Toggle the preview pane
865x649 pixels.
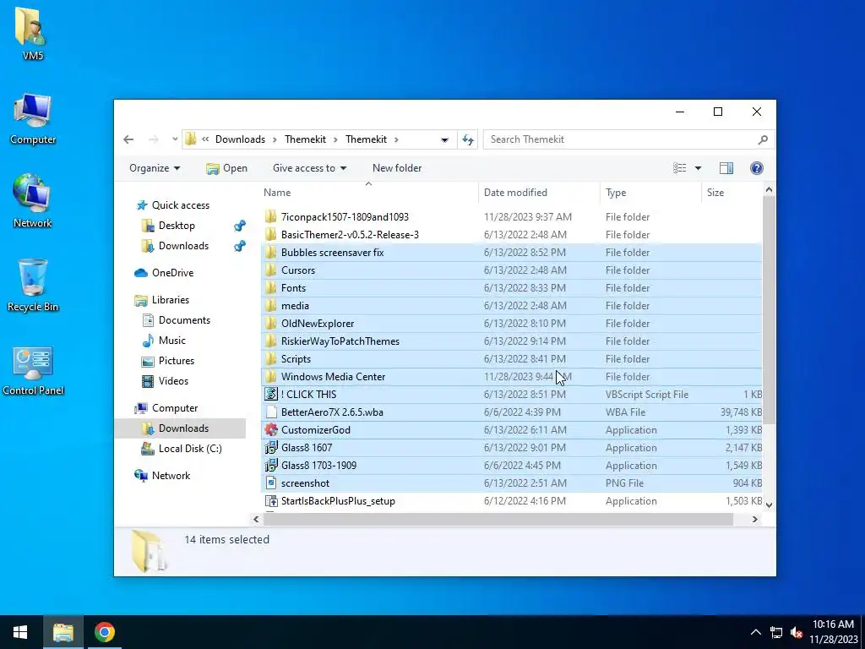click(726, 168)
